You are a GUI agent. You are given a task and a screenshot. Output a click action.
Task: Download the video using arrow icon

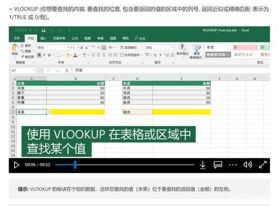click(203, 165)
